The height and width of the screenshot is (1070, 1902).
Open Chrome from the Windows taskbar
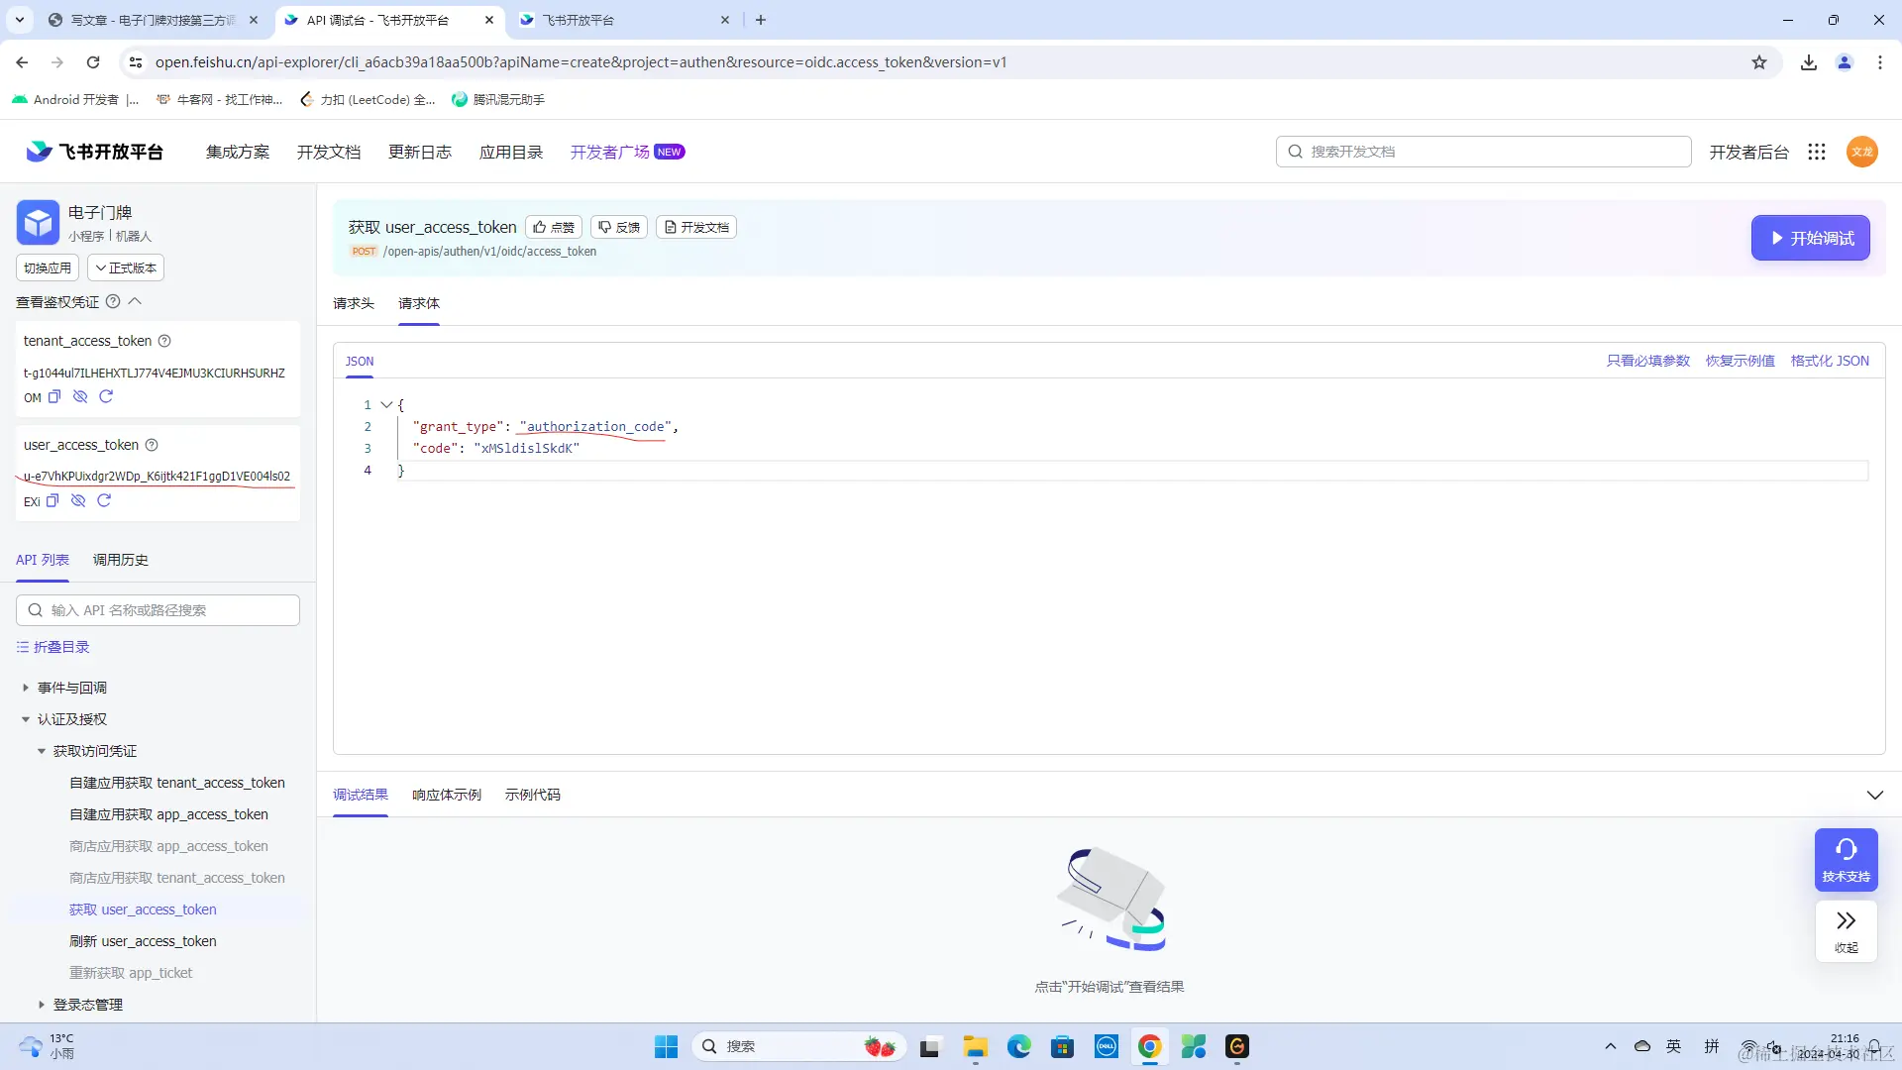(1149, 1046)
